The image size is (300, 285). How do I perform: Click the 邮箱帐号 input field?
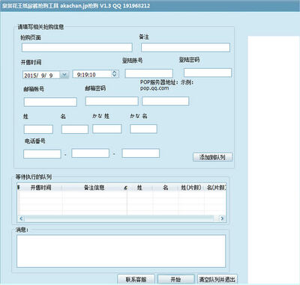[50, 102]
